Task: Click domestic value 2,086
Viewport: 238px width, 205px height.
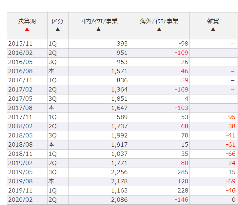Action: pyautogui.click(x=119, y=200)
